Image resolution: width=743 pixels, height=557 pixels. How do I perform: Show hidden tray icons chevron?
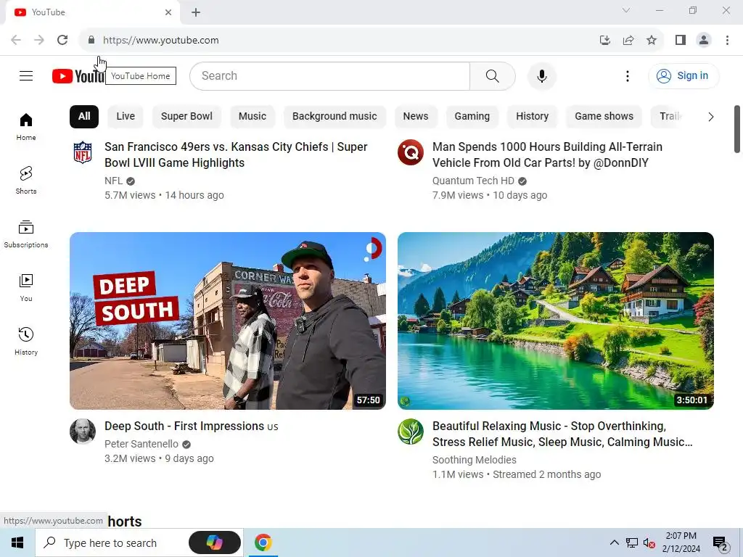614,542
